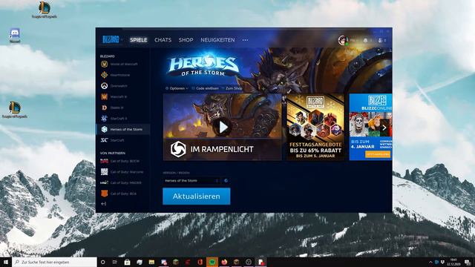Open Warcraft III in the sidebar
Image resolution: width=475 pixels, height=267 pixels.
pyautogui.click(x=122, y=97)
